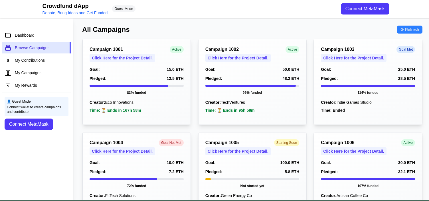Open Dashboard in sidebar

pyautogui.click(x=37, y=35)
